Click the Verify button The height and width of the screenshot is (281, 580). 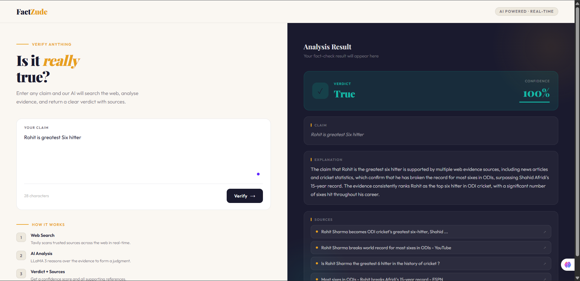(245, 196)
